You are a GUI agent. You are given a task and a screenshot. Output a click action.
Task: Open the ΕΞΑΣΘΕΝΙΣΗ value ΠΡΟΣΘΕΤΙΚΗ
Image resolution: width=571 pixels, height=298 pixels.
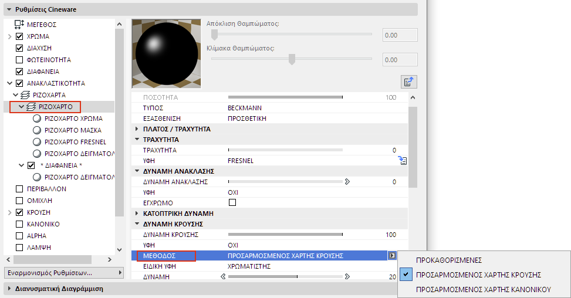(x=247, y=118)
